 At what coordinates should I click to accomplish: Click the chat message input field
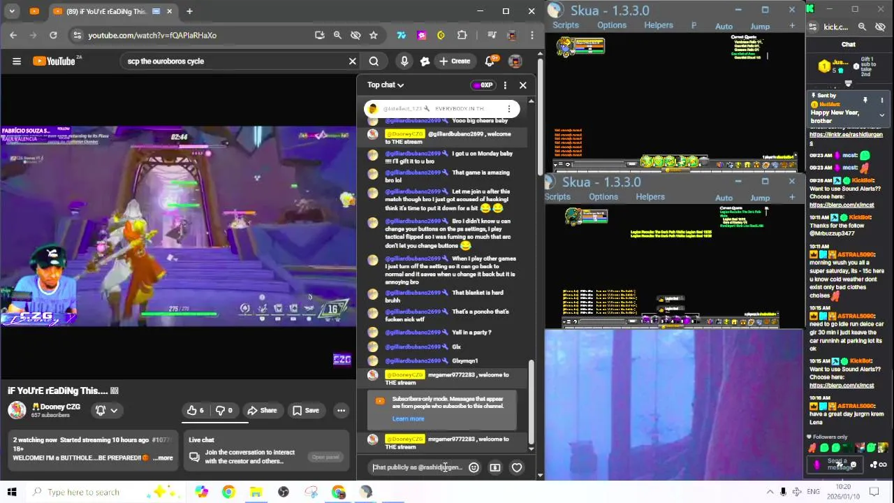coord(417,467)
